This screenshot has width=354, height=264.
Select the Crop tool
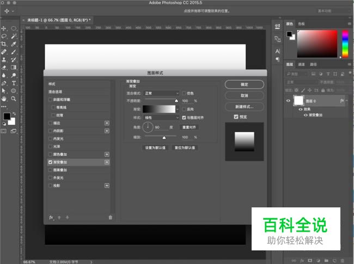(4, 44)
